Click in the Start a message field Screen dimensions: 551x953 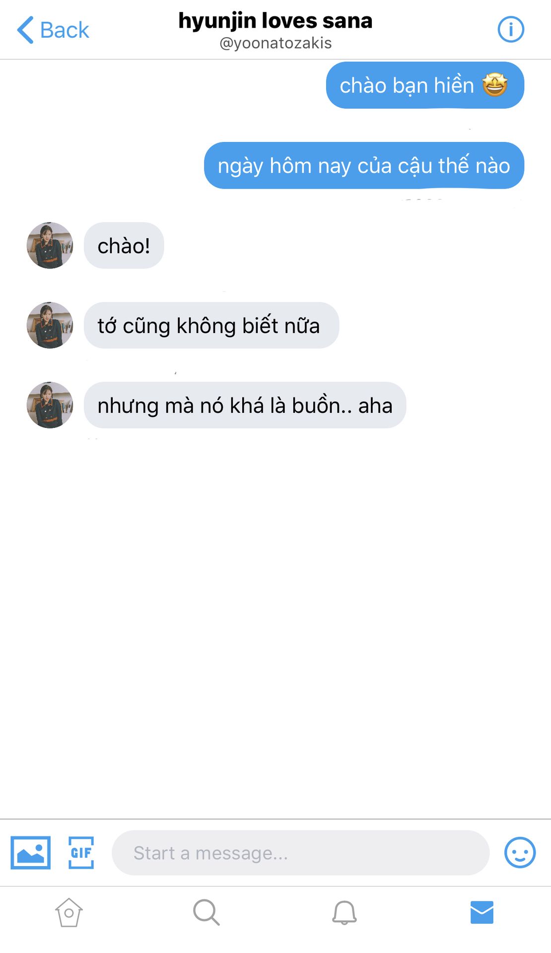pos(301,853)
